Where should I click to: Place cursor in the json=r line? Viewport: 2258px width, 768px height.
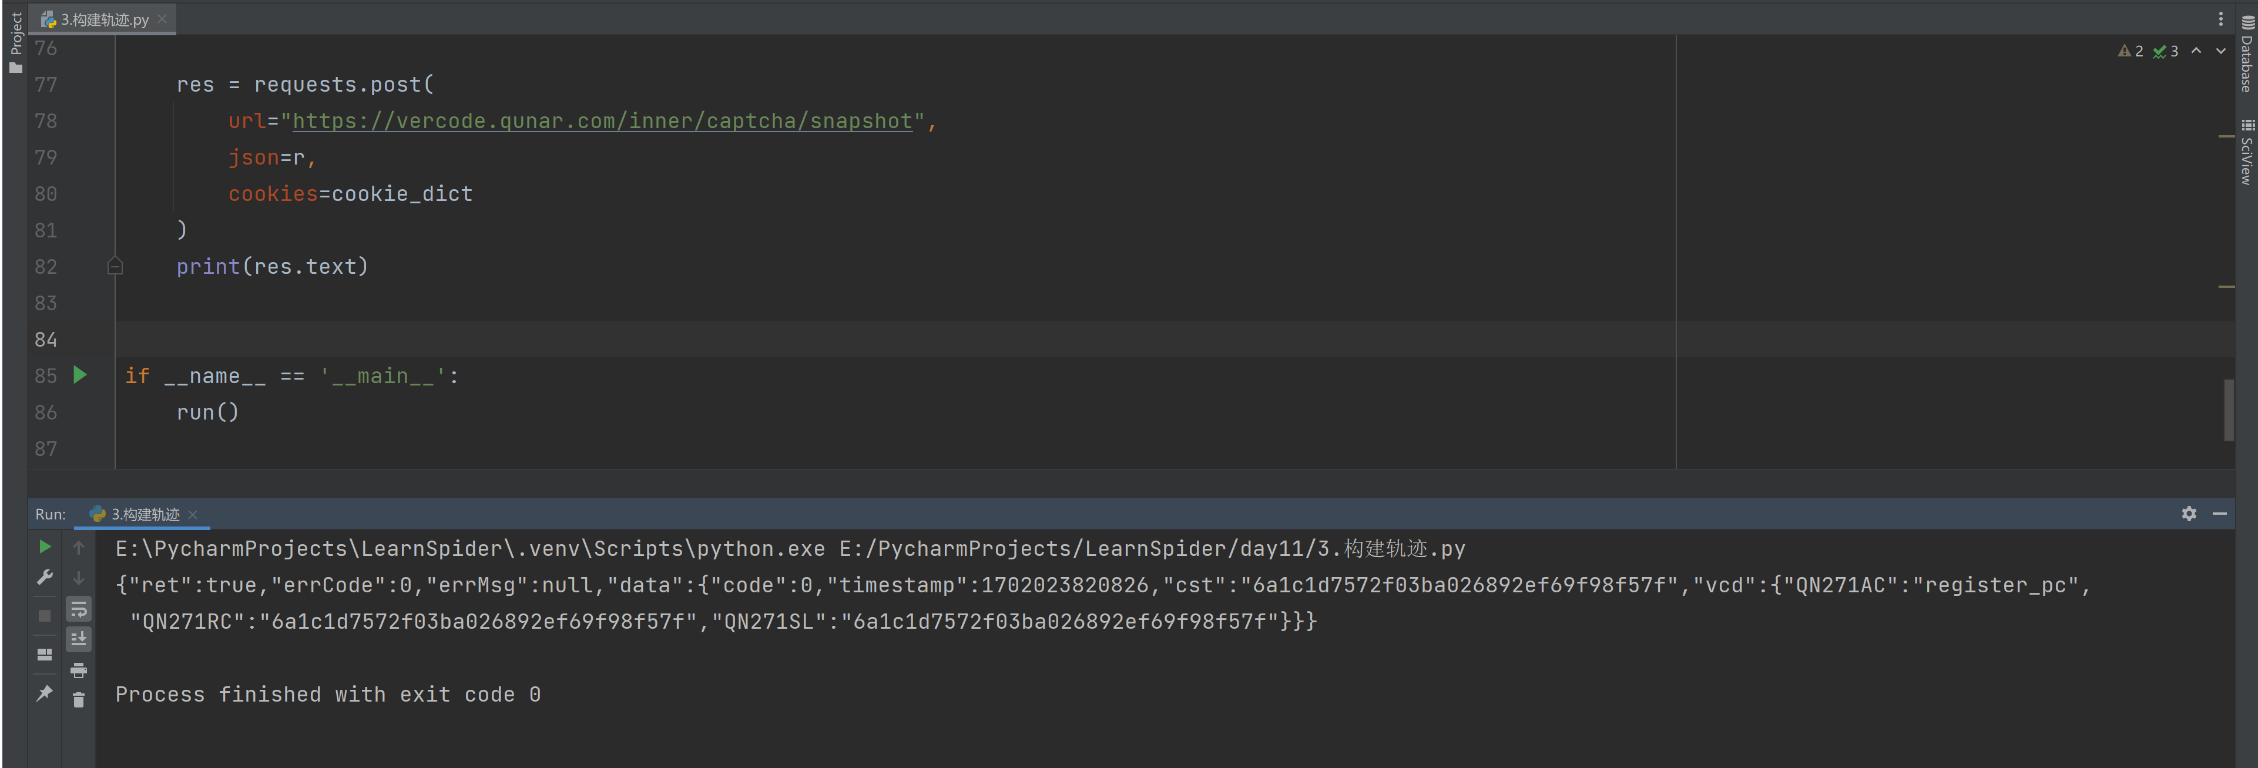pos(271,158)
